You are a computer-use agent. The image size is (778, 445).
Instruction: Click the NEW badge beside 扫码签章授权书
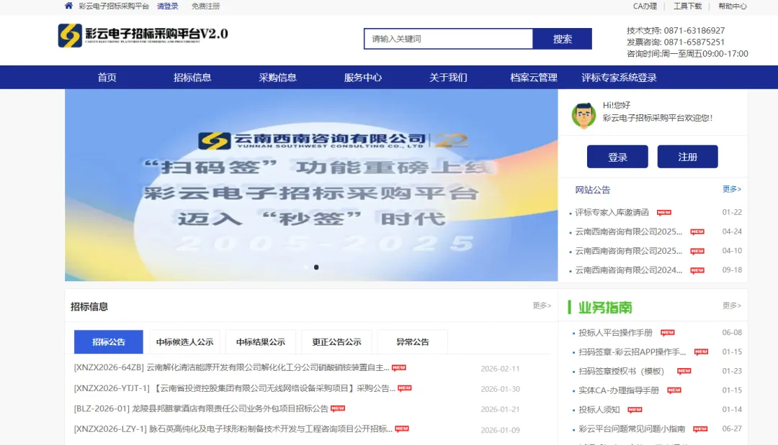pos(684,371)
